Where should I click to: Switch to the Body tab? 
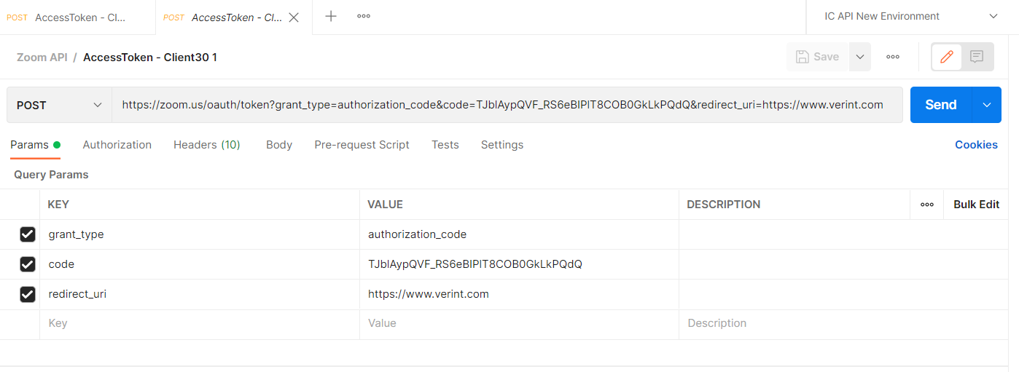click(x=279, y=145)
